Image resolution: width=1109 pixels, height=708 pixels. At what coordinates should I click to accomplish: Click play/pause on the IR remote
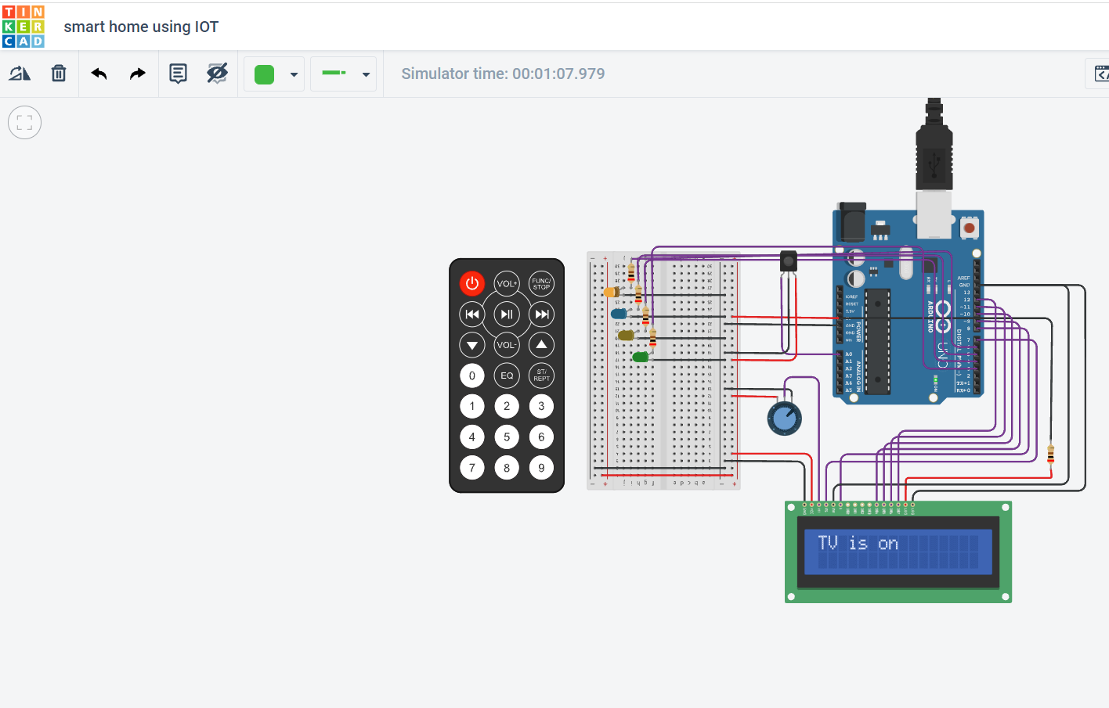point(507,314)
